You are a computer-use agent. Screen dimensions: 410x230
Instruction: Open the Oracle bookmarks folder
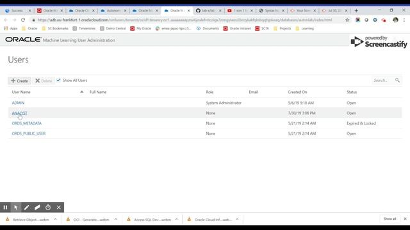pyautogui.click(x=29, y=28)
